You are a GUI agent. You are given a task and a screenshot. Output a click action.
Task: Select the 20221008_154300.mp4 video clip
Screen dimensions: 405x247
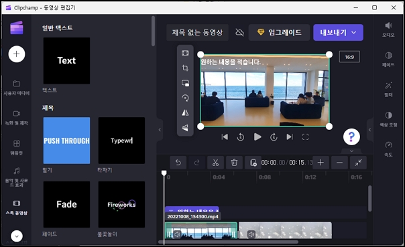(x=201, y=230)
